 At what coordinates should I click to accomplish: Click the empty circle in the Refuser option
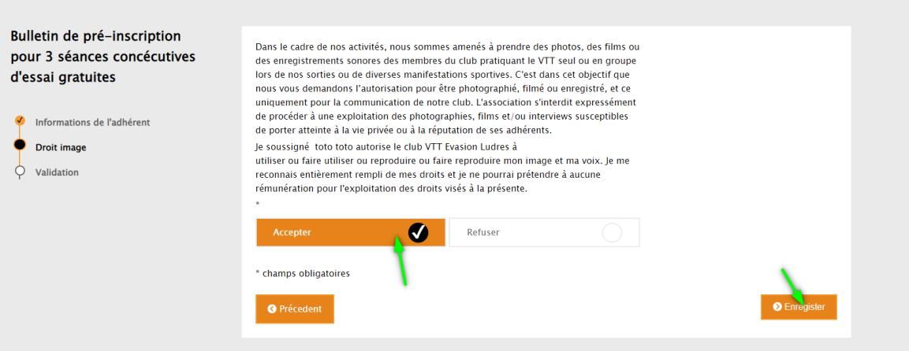pos(612,232)
